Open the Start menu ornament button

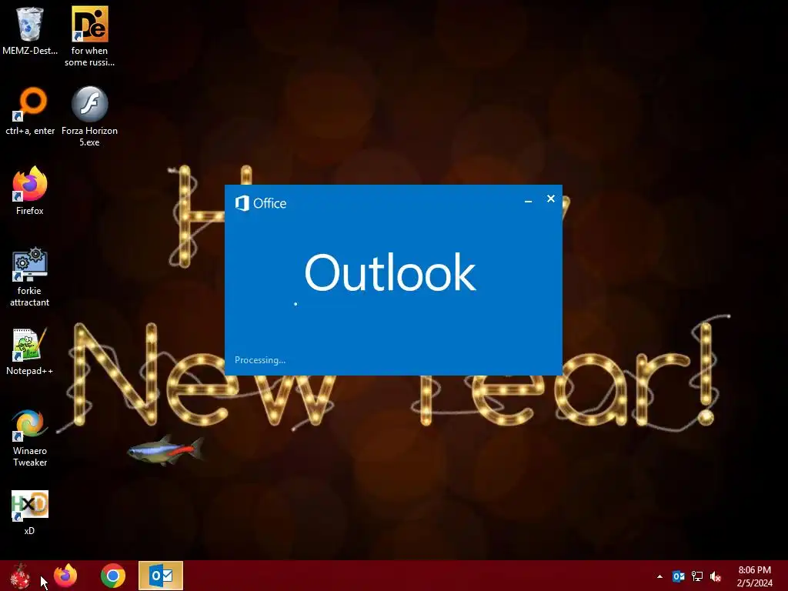pos(20,576)
